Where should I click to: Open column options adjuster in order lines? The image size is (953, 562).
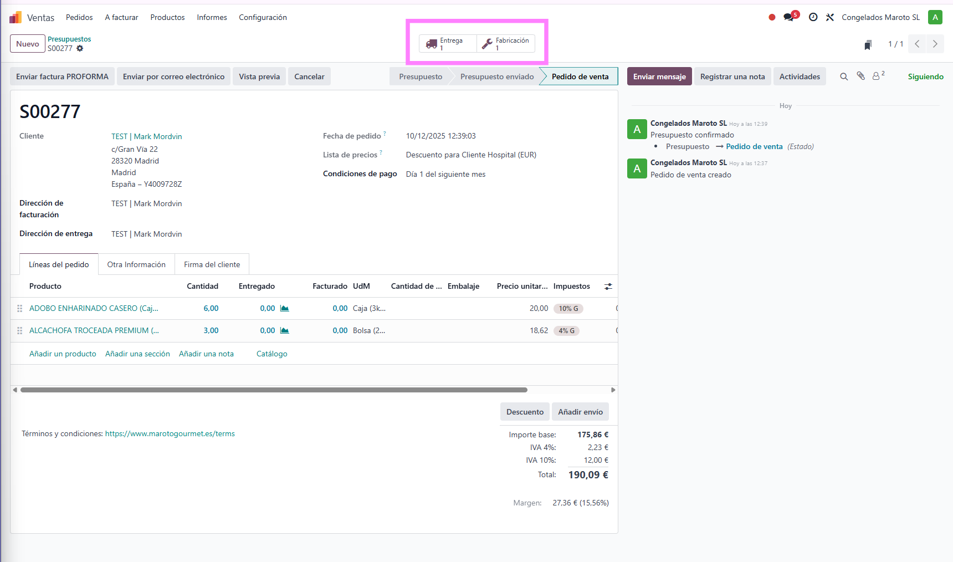[608, 287]
